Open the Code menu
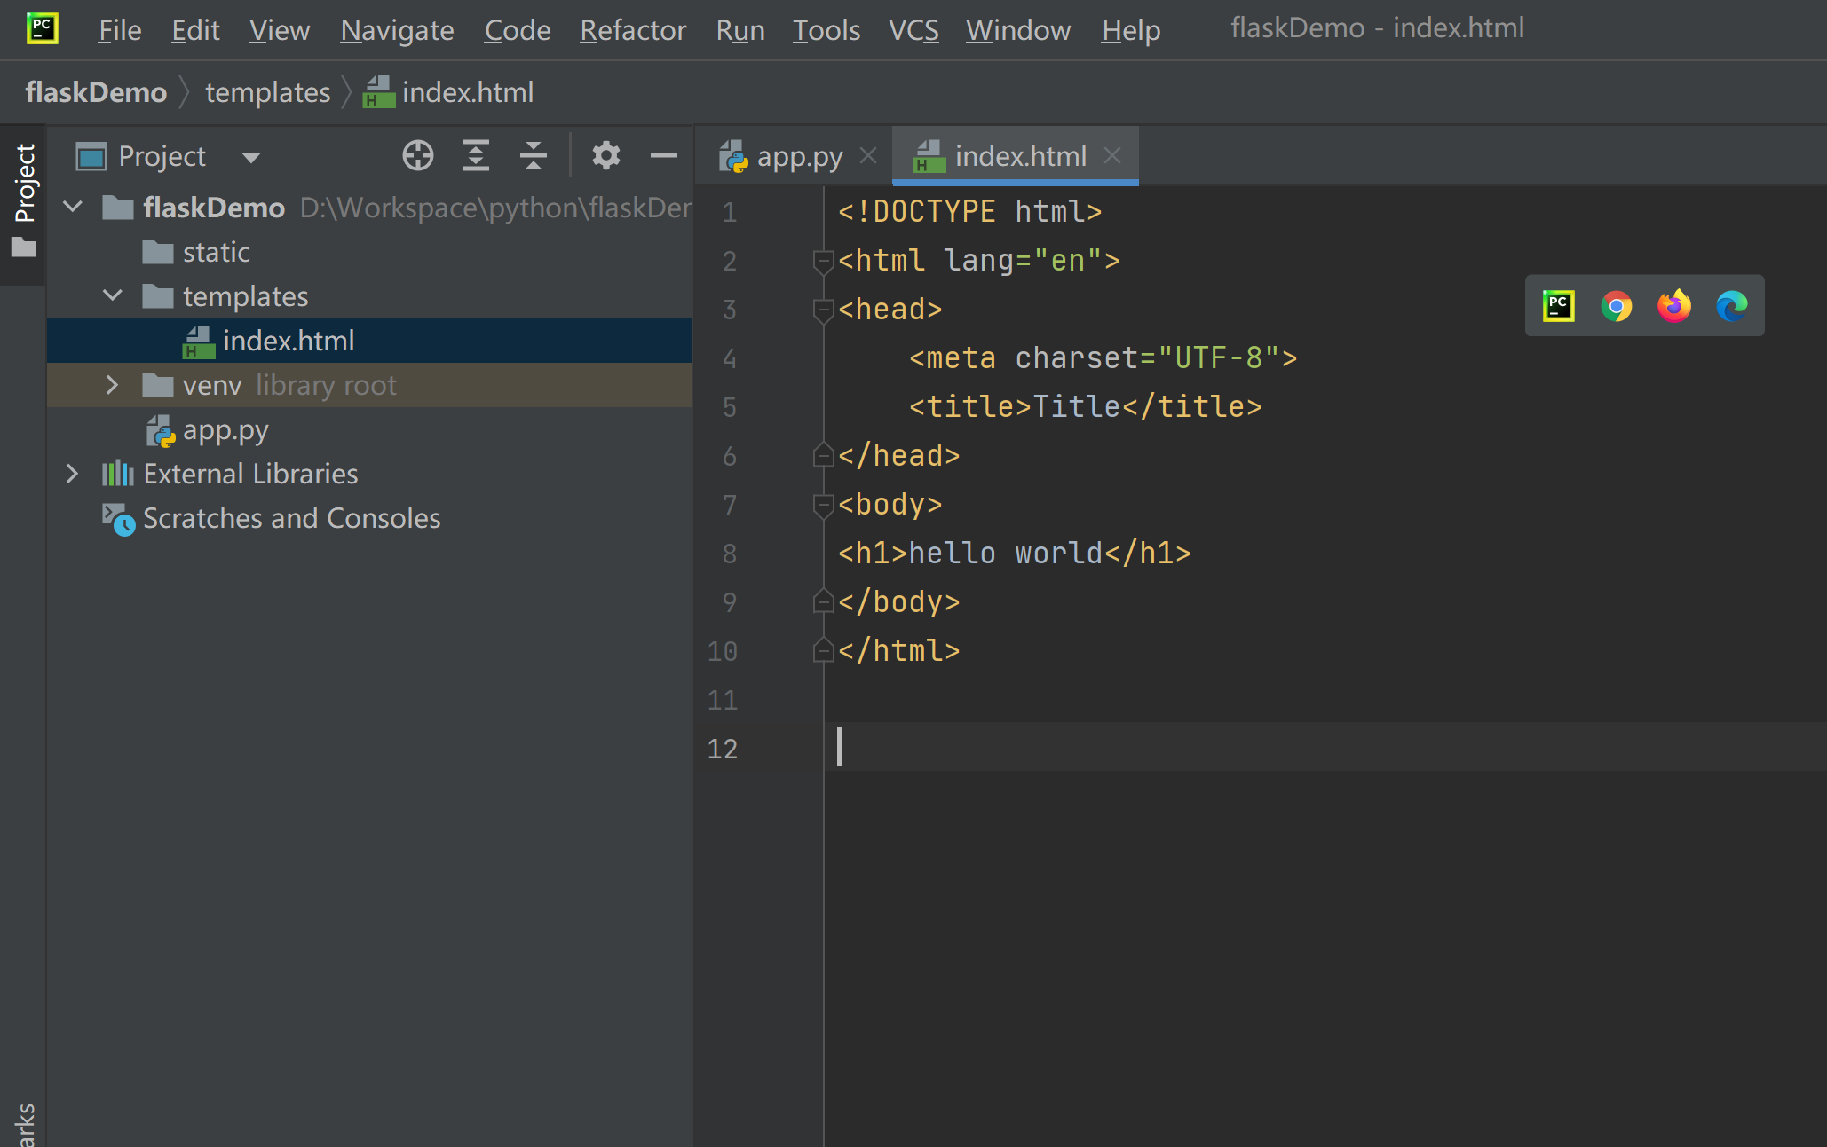This screenshot has width=1827, height=1147. 517,30
